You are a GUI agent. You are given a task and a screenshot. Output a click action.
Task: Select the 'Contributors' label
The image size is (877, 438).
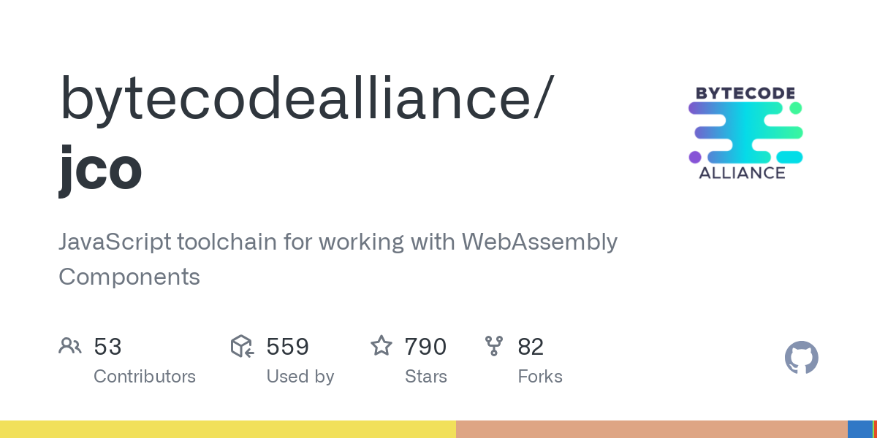point(145,377)
